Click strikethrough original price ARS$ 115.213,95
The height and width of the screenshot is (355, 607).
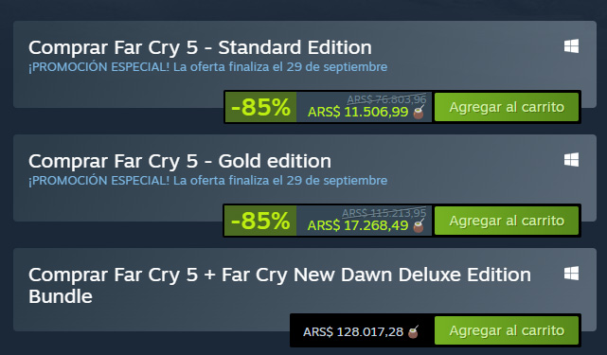(x=384, y=213)
